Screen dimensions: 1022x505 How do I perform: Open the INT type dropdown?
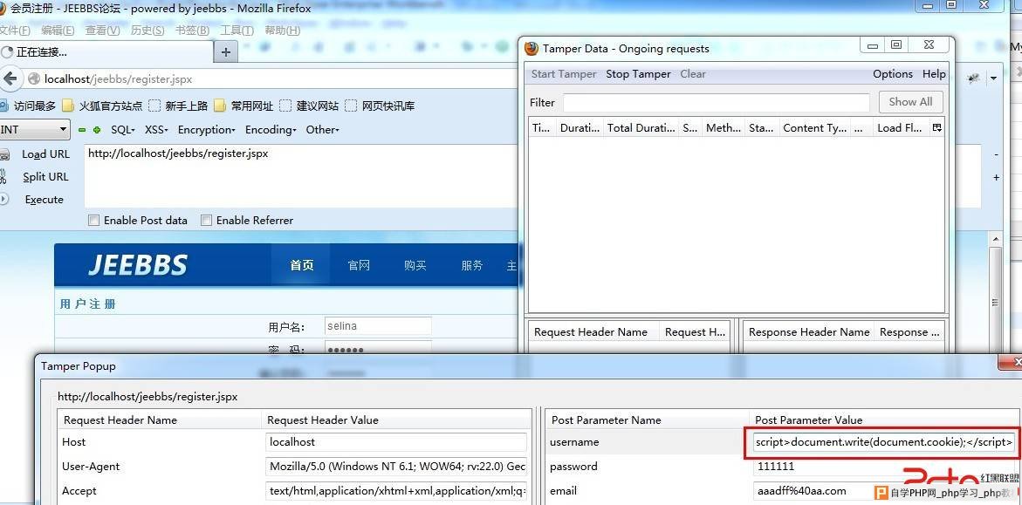tap(34, 130)
